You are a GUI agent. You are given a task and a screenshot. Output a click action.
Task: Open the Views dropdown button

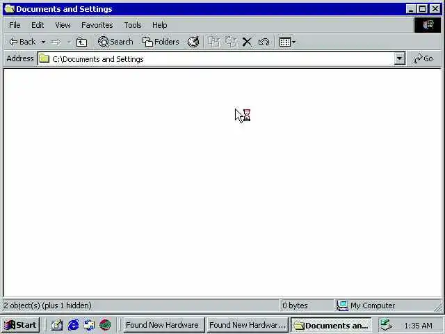pyautogui.click(x=287, y=42)
